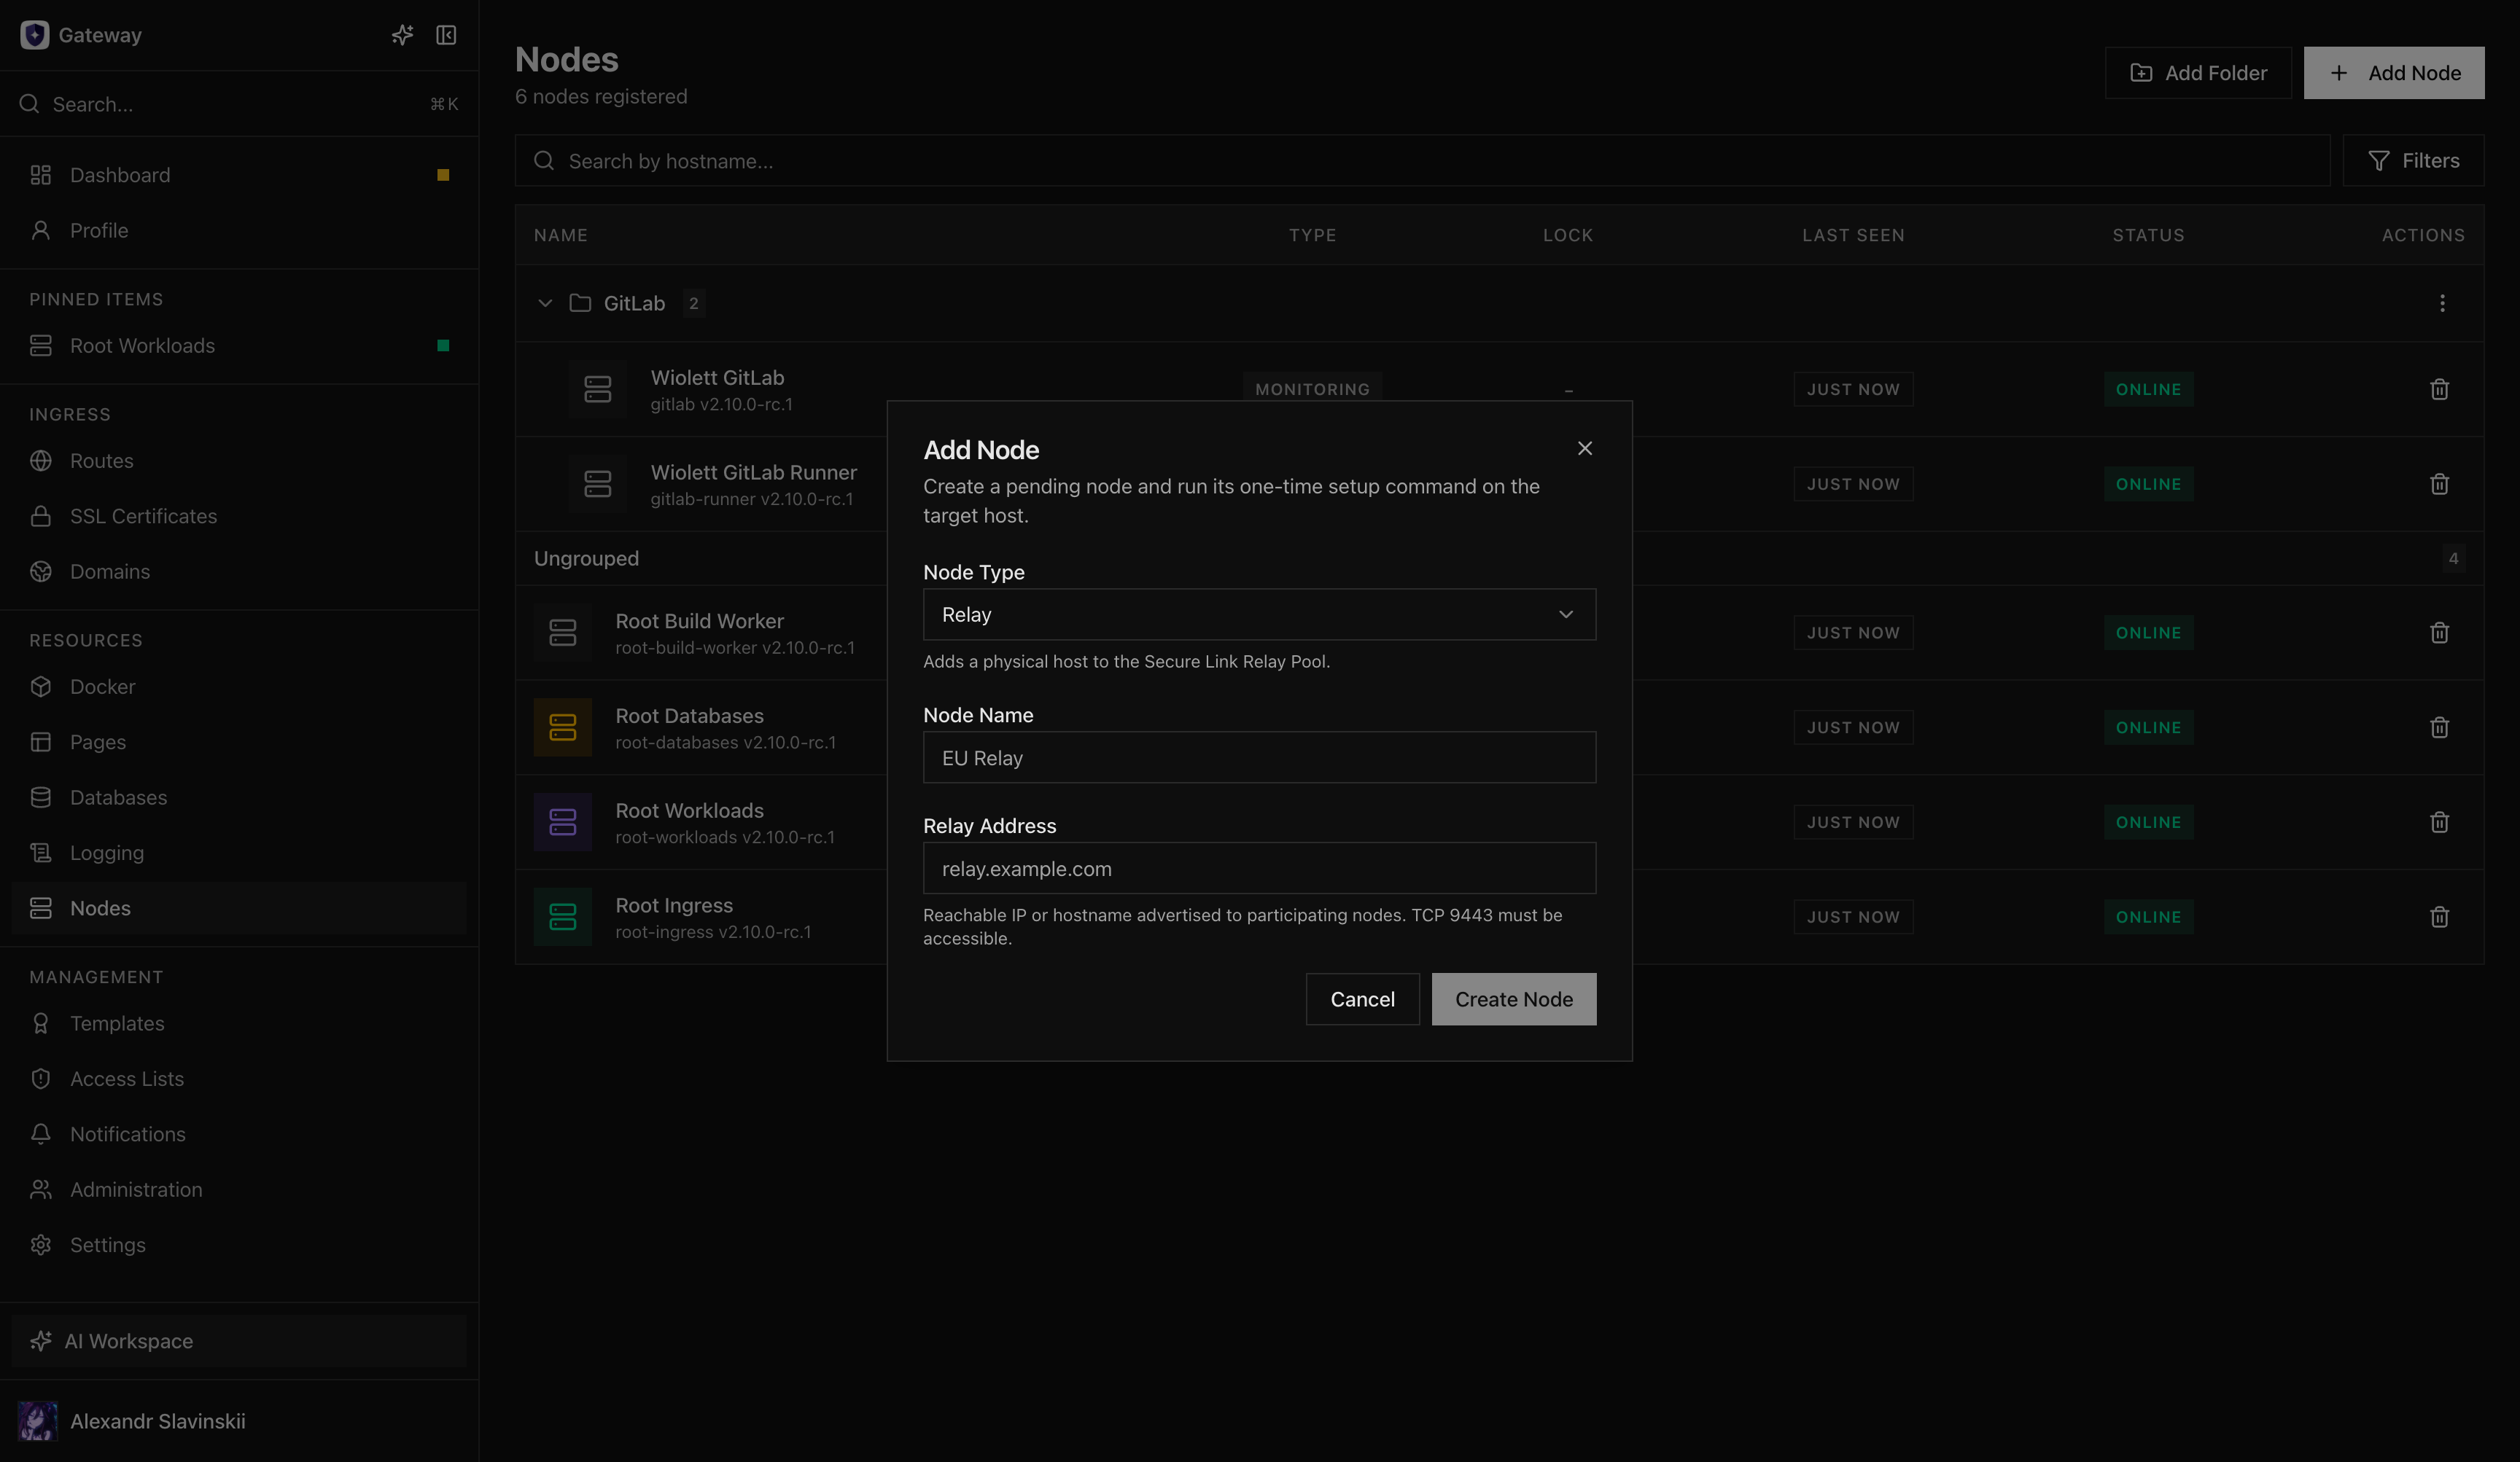Screen dimensions: 2520x1462
Task: Click the Gateway shield logo
Action: pos(35,35)
